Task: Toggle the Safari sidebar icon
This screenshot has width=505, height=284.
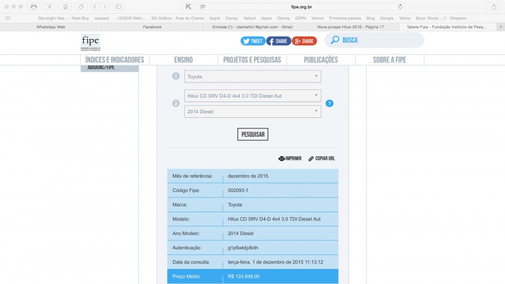Action: tap(118, 6)
